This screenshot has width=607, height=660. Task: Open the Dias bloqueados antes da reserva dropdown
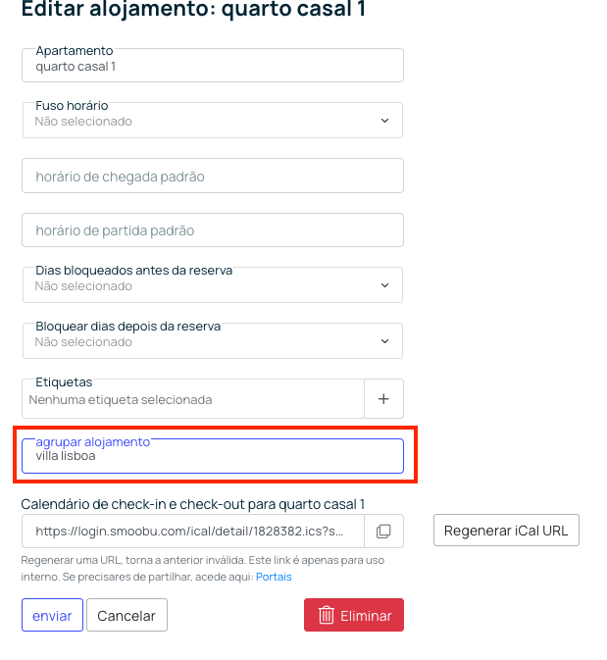[x=213, y=284]
